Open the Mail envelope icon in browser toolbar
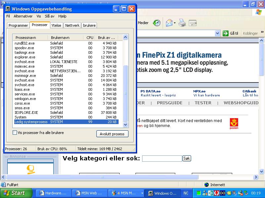Viewport: 265px width, 198px height. point(169,23)
